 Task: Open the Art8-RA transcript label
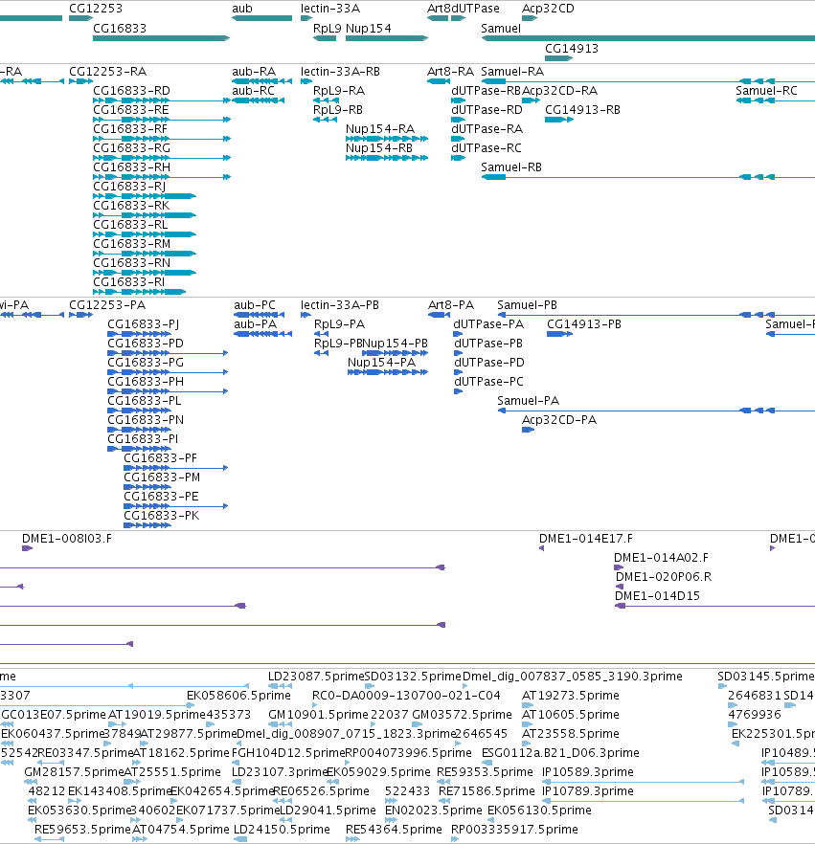pos(450,72)
